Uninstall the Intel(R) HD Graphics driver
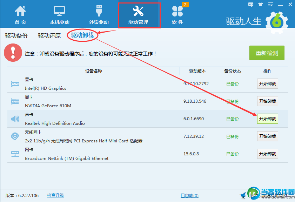Screen dimensions: 295x202 coord(268,84)
